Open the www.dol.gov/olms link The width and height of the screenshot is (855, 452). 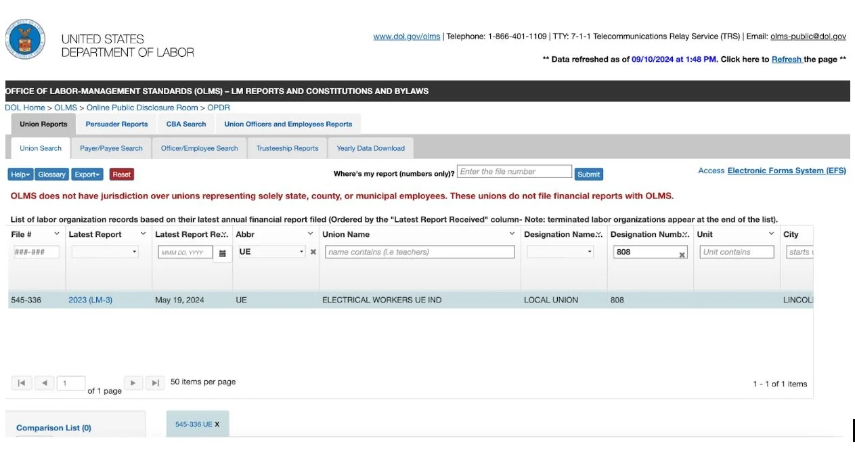click(407, 37)
